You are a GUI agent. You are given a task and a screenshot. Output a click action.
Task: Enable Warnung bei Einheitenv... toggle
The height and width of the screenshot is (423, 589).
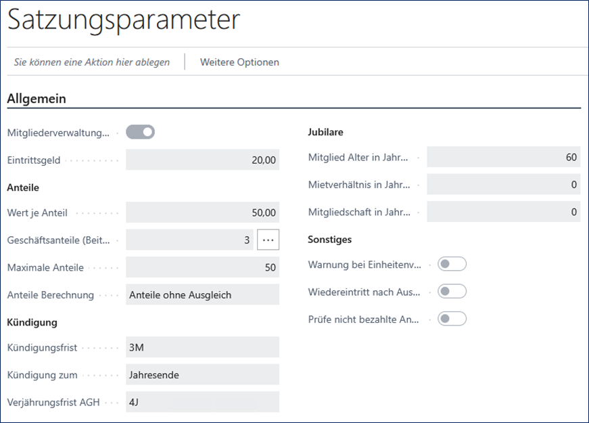coord(452,264)
